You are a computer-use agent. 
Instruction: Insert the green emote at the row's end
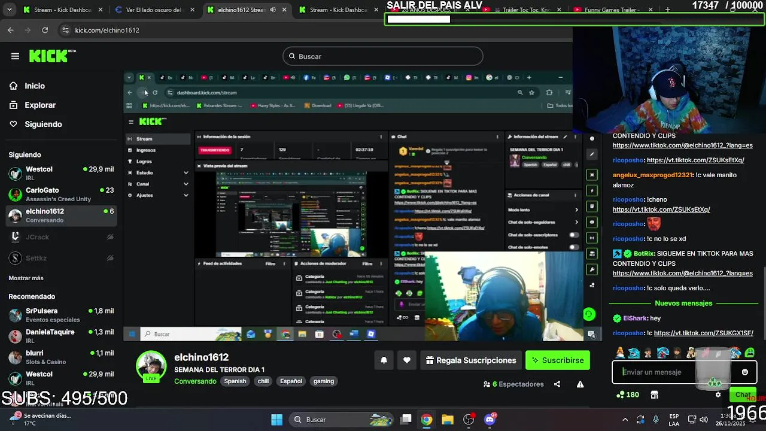pos(750,353)
